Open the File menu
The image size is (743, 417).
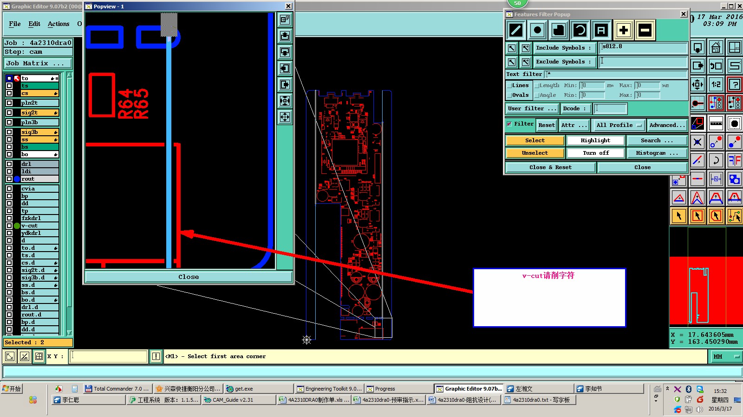point(15,24)
